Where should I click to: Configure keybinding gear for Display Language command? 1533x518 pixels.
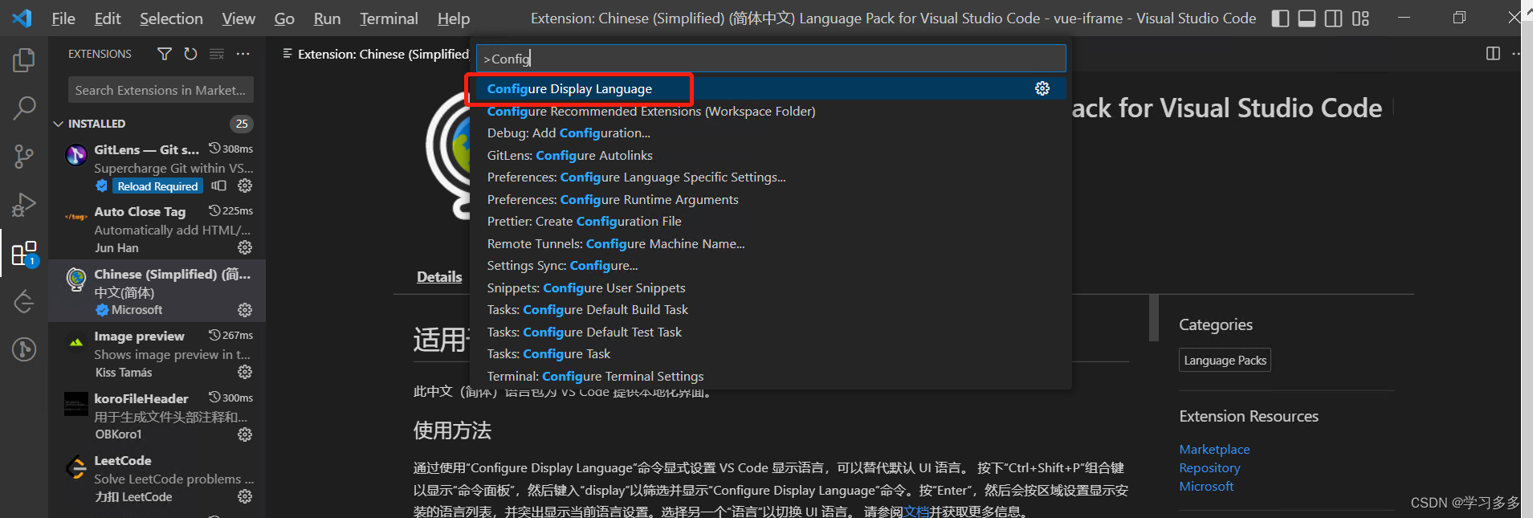tap(1042, 88)
